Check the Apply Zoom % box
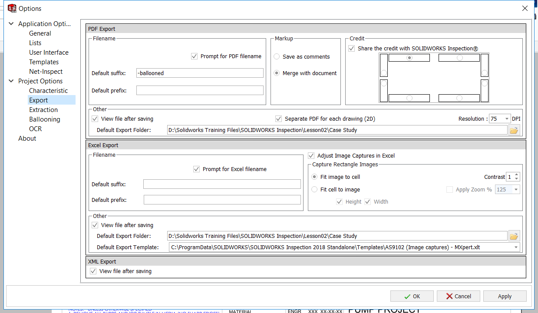Image resolution: width=538 pixels, height=313 pixels. 449,189
